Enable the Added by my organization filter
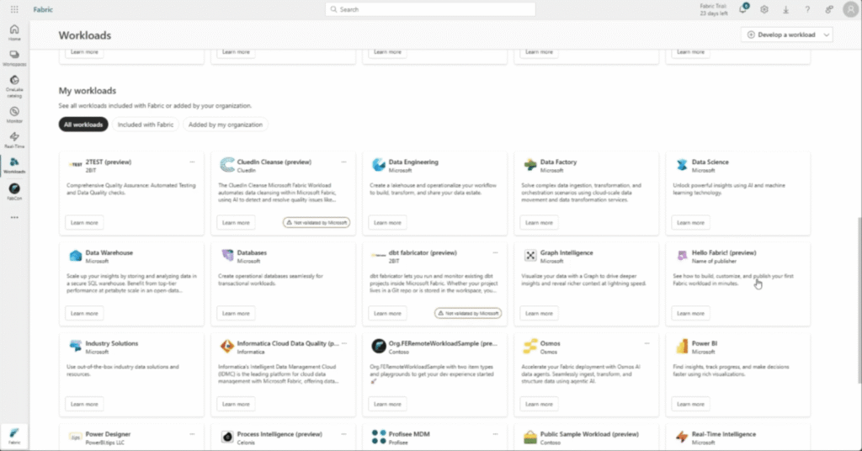This screenshot has height=451, width=862. point(225,125)
